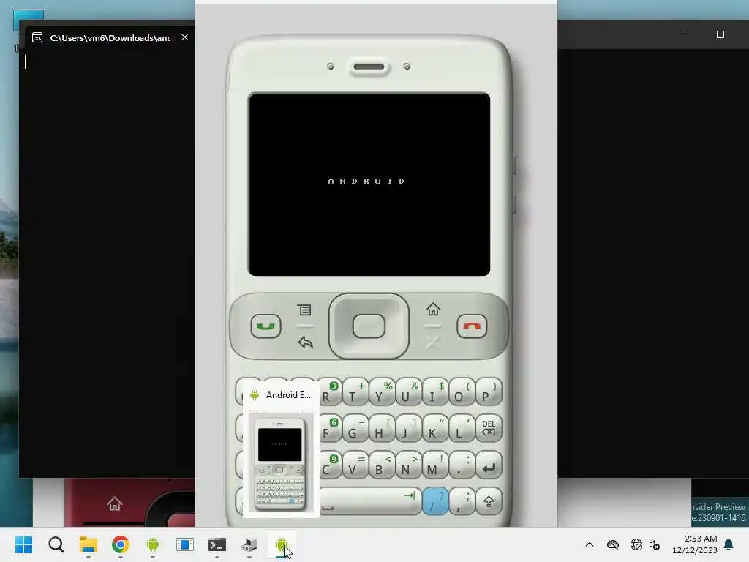Screen dimensions: 749x562
Task: Tap the emulator home key icon
Action: [433, 310]
